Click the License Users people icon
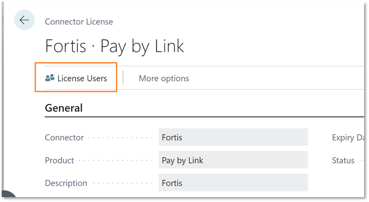Image resolution: width=369 pixels, height=202 pixels. [50, 78]
